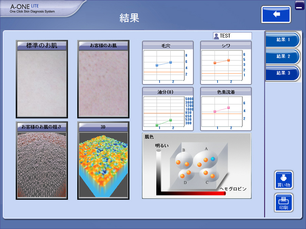The image size is (306, 229).
Task: Click the user icon beside TEST
Action: coord(216,36)
